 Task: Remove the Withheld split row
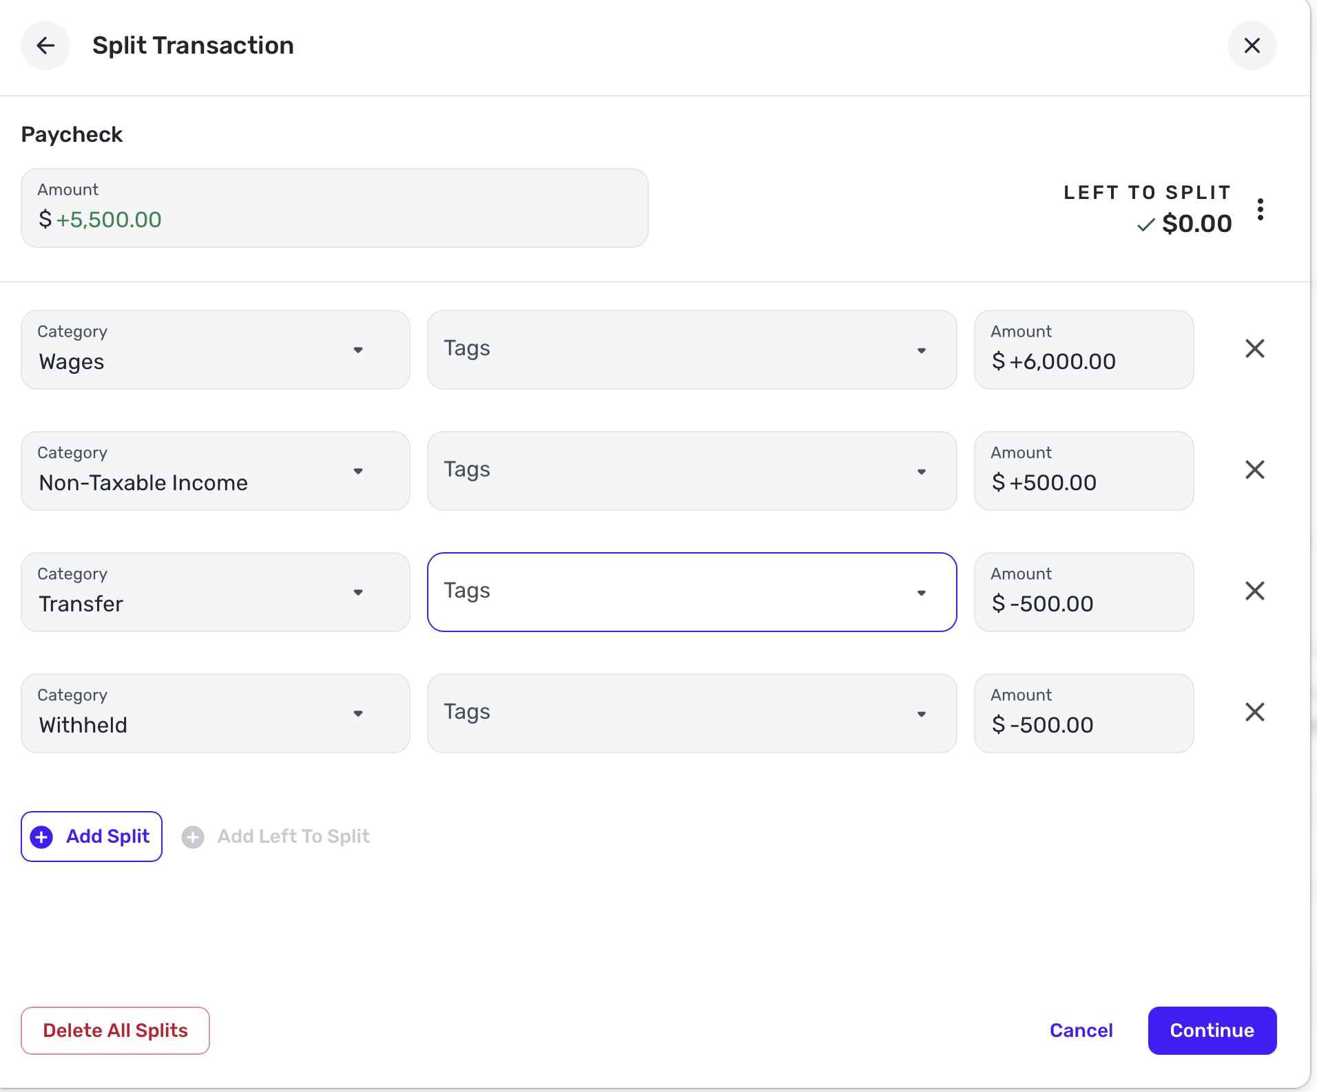[x=1254, y=712]
